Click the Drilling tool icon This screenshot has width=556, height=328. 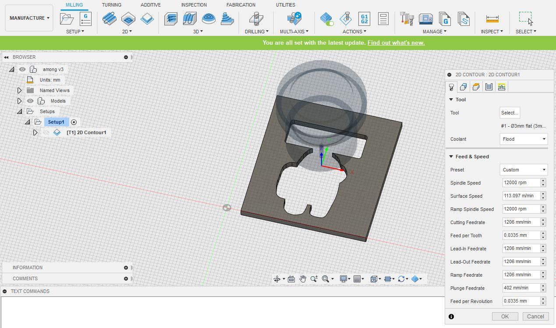pos(256,19)
